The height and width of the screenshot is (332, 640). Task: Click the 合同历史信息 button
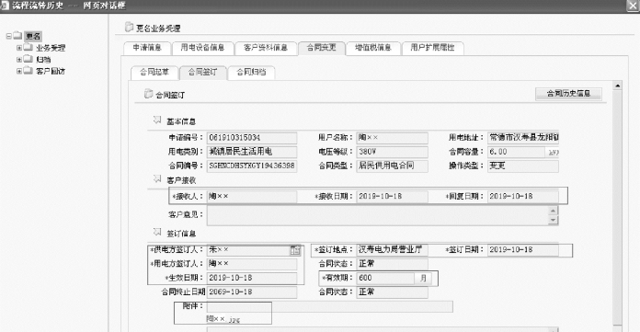pos(568,94)
